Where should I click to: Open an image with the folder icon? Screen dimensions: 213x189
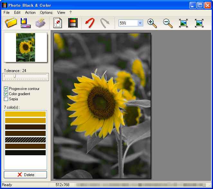coord(11,23)
